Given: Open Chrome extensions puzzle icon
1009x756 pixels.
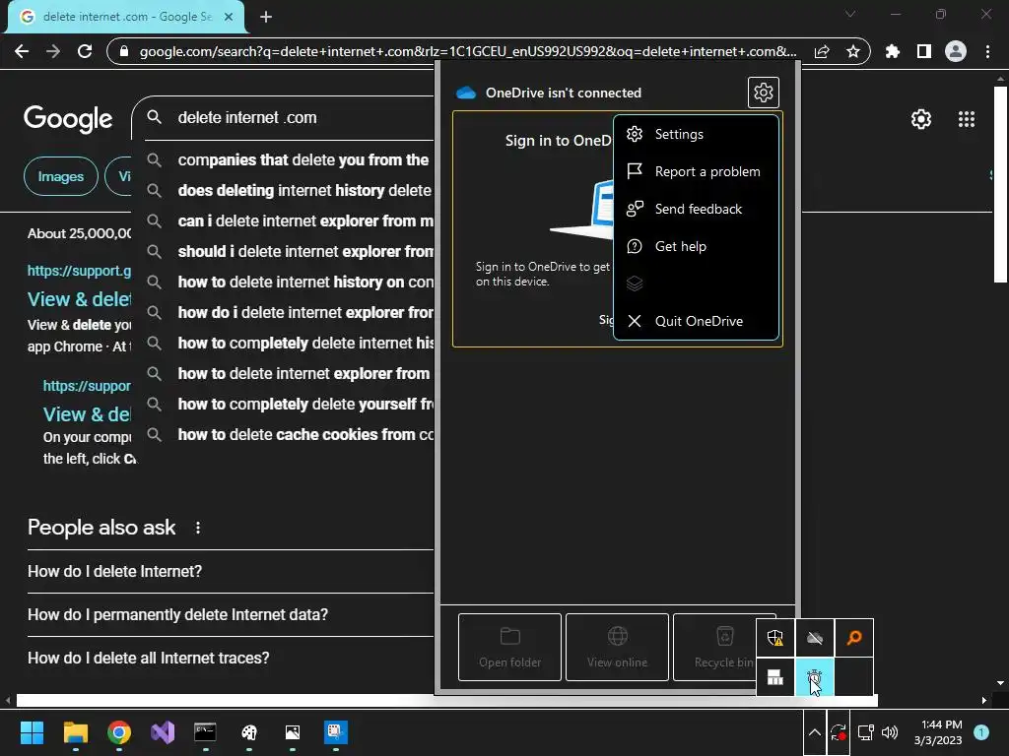Looking at the screenshot, I should click(x=893, y=51).
